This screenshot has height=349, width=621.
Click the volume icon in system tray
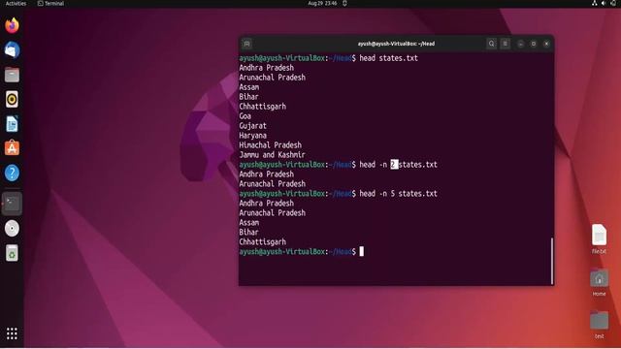604,3
